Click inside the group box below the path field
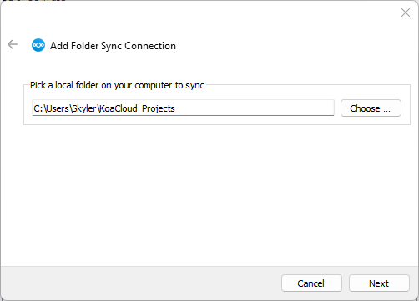 click(217, 120)
